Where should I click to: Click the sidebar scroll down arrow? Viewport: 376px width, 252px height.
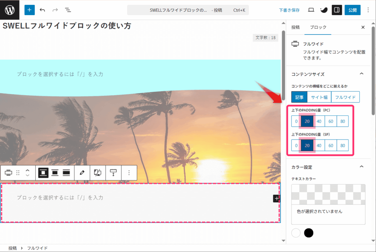373,241
